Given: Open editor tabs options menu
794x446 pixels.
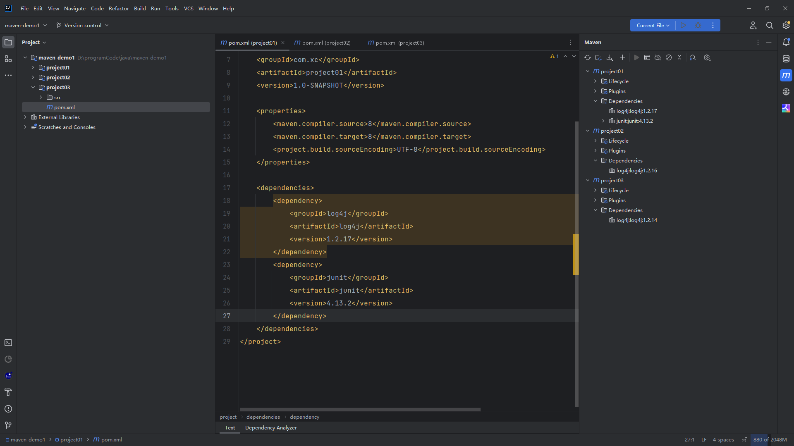Looking at the screenshot, I should point(571,43).
